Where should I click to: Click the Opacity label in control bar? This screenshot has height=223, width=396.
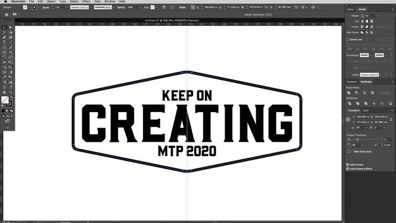121,7
